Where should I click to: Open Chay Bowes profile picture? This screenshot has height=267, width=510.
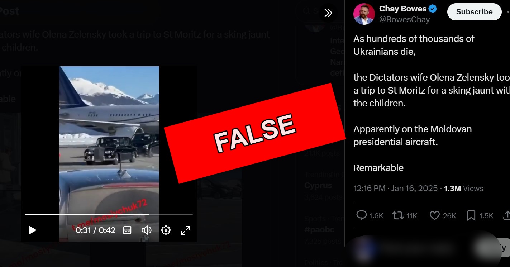pos(364,14)
